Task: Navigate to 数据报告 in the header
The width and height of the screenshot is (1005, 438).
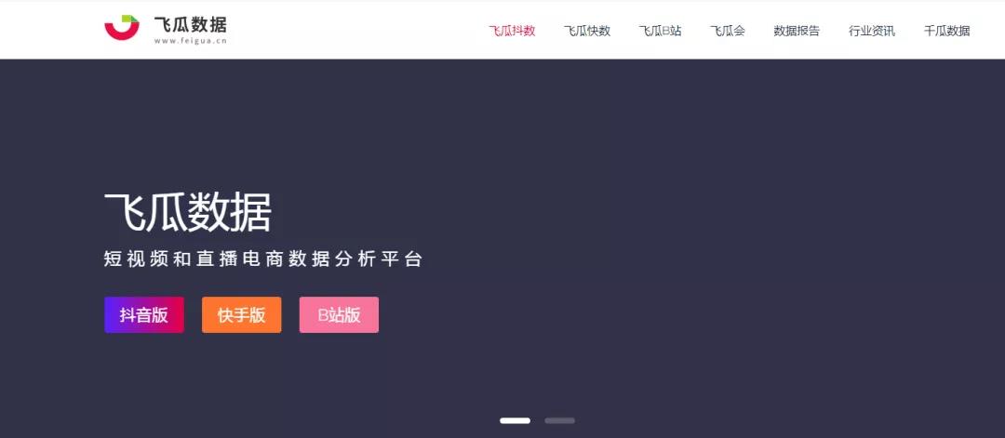Action: (x=797, y=31)
